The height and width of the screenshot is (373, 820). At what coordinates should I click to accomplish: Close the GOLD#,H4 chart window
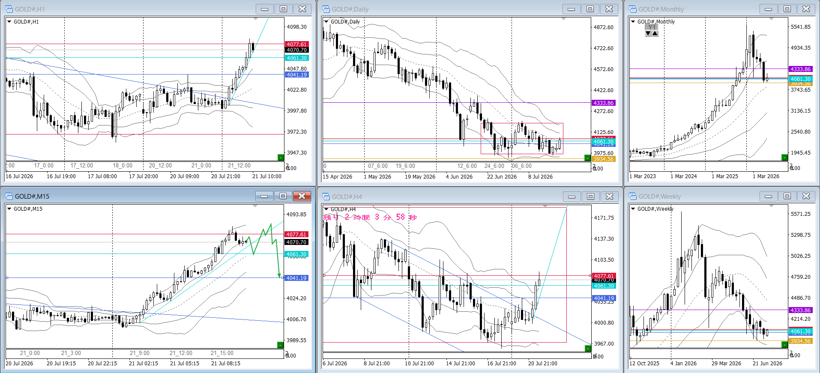[609, 197]
